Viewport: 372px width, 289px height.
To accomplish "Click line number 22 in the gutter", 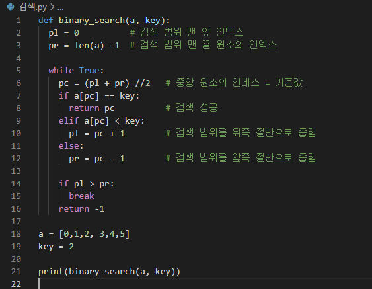I will point(16,284).
